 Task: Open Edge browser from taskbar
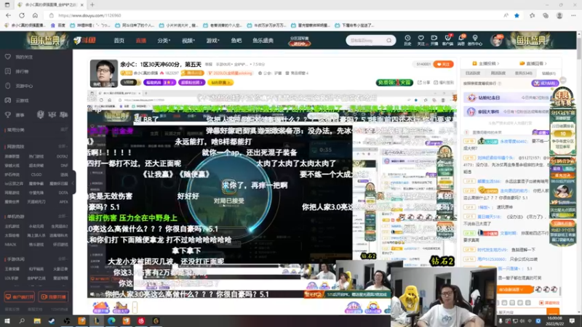point(111,320)
